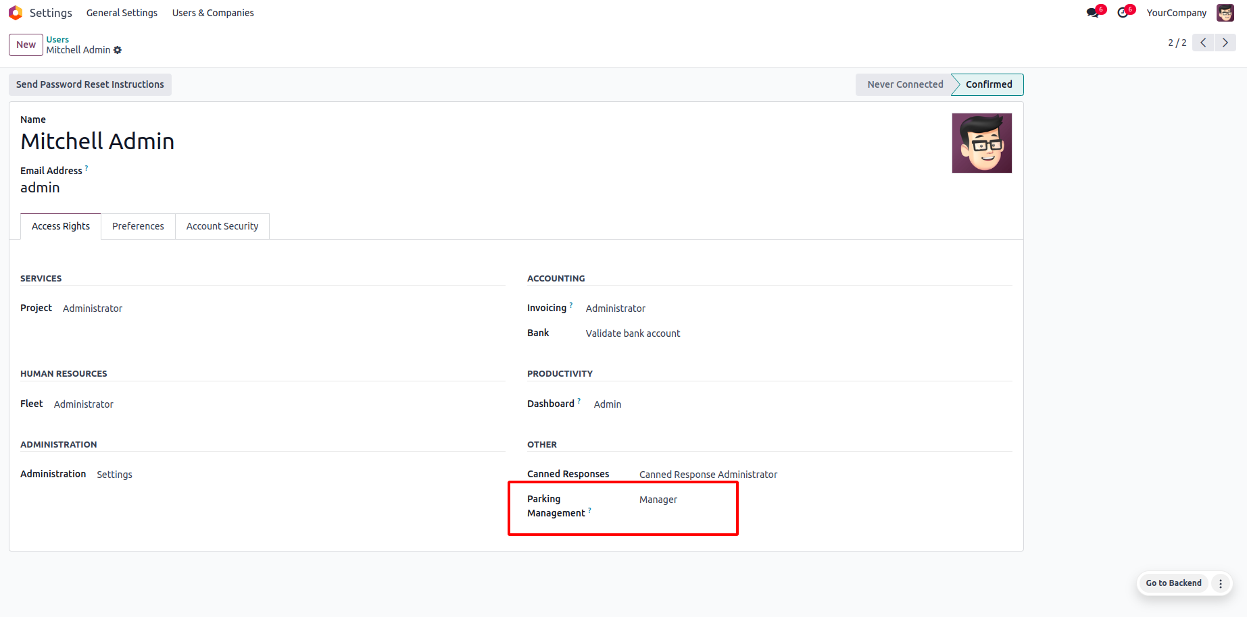
Task: Set status to Never Connected
Action: (904, 84)
